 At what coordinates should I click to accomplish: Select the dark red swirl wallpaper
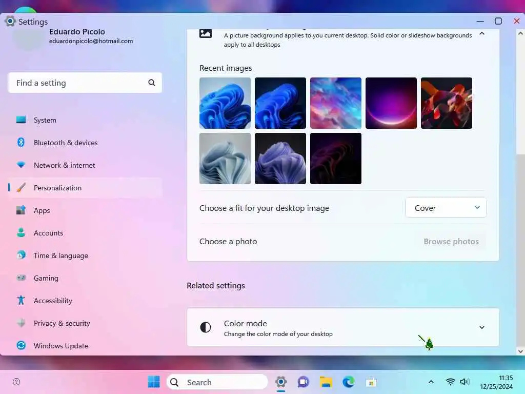tap(336, 159)
